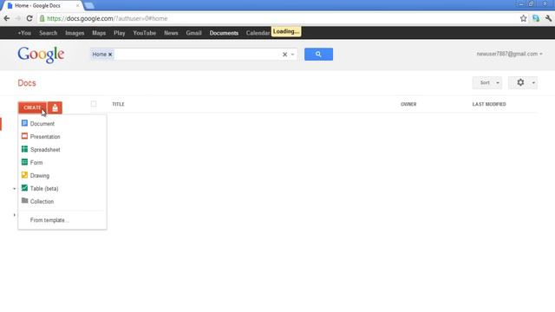Select From template... in Create menu
Viewport: 555px width, 312px height.
62,220
